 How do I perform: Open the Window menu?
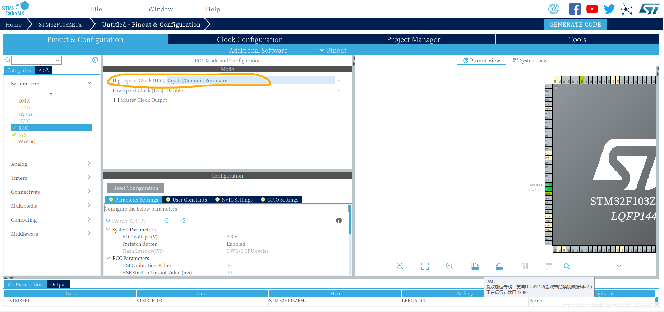(x=160, y=9)
